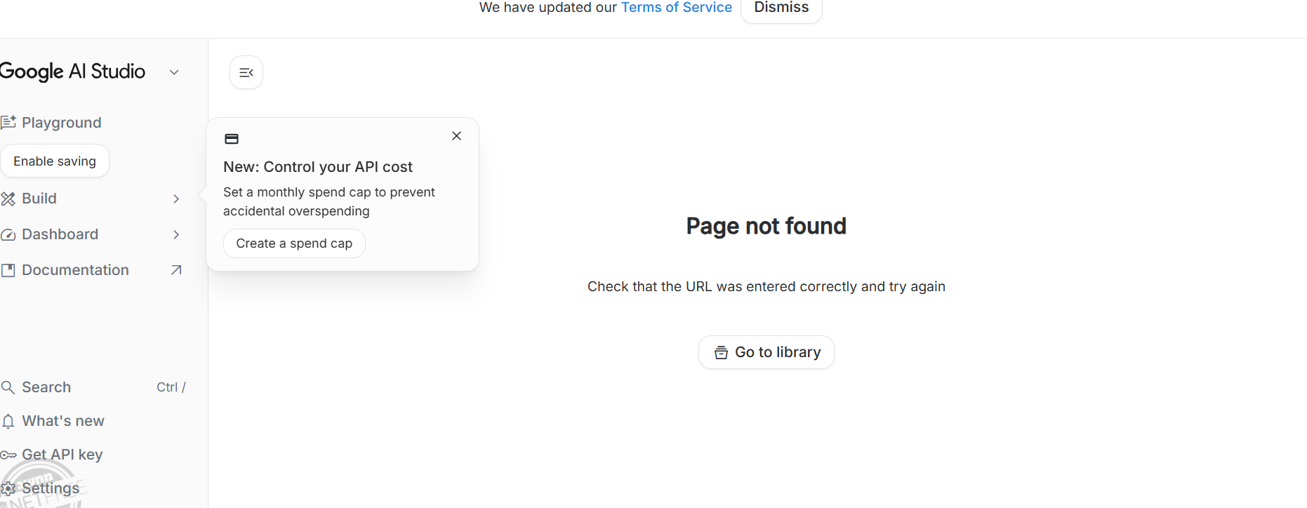
Task: Collapse the sidebar with the toggle icon
Action: tap(246, 72)
